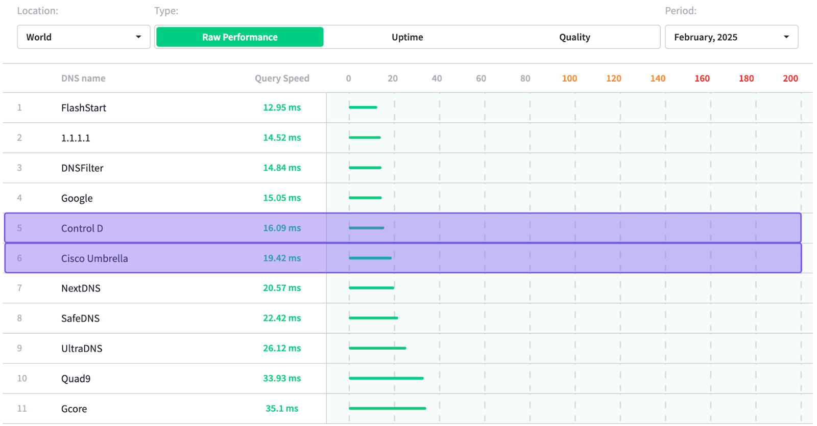Click the 20.57 ms query speed value
Image resolution: width=817 pixels, height=426 pixels.
click(282, 288)
